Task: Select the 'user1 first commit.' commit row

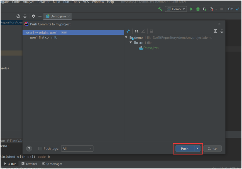Action: (43, 37)
